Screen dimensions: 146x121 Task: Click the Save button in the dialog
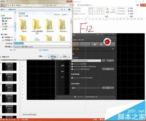pyautogui.click(x=53, y=56)
